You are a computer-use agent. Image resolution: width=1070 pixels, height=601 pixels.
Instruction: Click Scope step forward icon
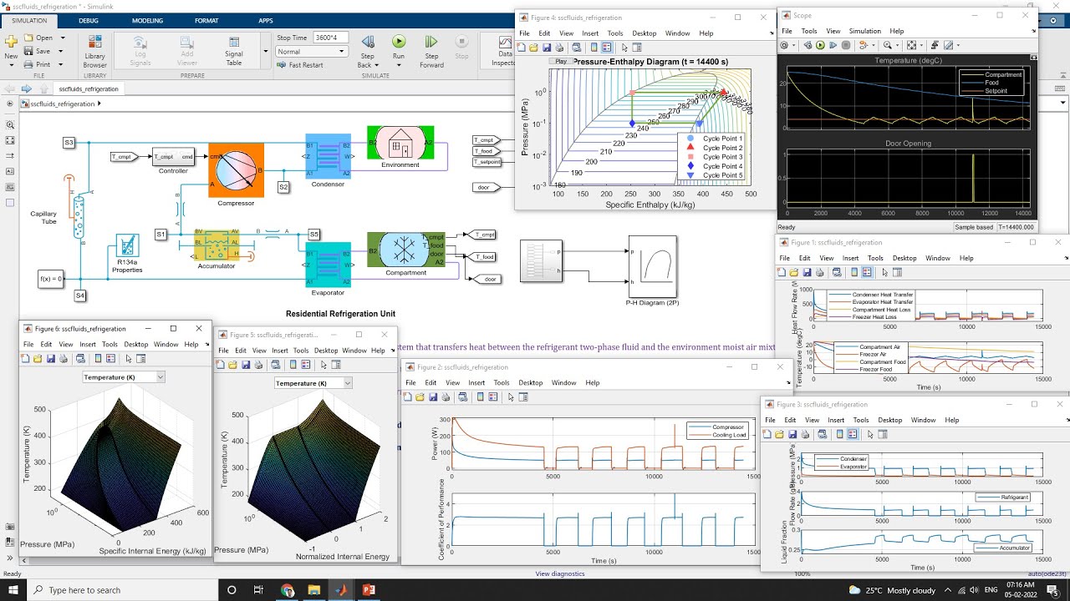click(x=833, y=46)
